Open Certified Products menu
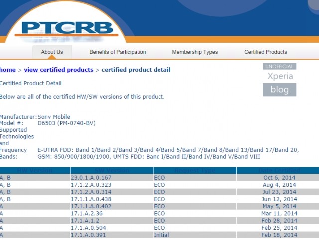Screen dimensions: 319x239 [266, 52]
